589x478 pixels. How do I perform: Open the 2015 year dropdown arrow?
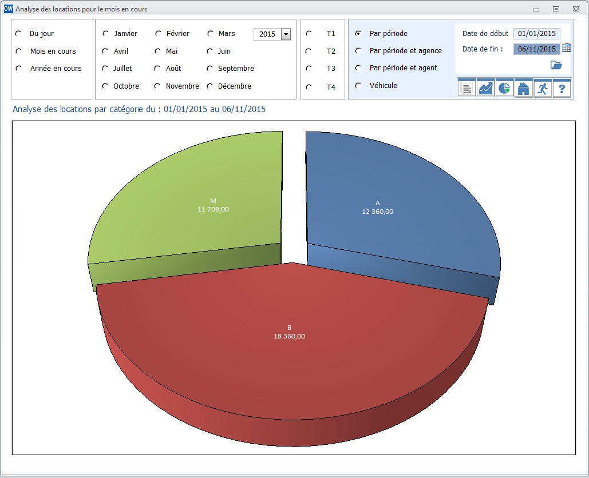tap(286, 34)
